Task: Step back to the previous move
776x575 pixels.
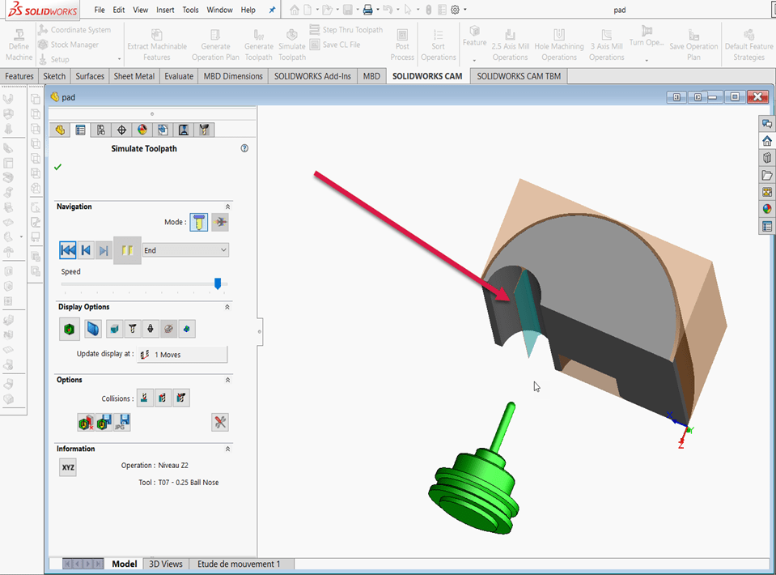Action: [86, 250]
